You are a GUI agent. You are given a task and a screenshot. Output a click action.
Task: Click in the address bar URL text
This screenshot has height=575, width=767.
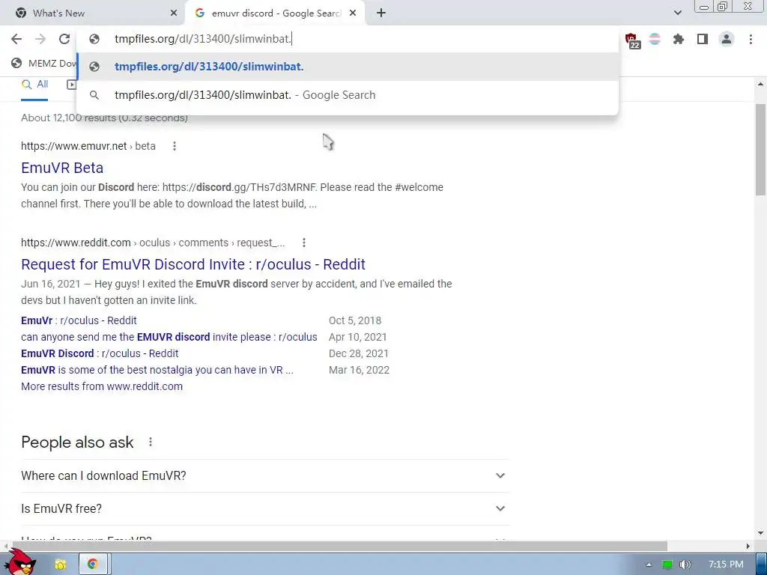(202, 39)
